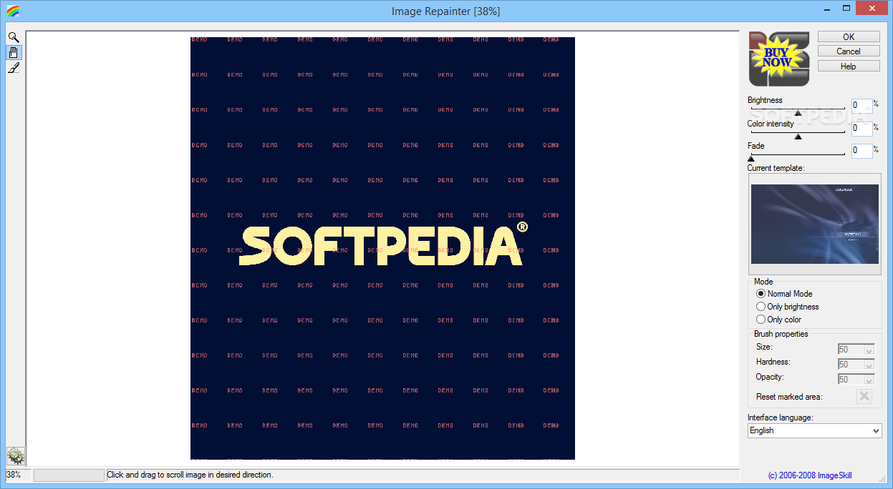This screenshot has width=893, height=489.
Task: Click the Brightness percent input field
Action: click(x=861, y=106)
